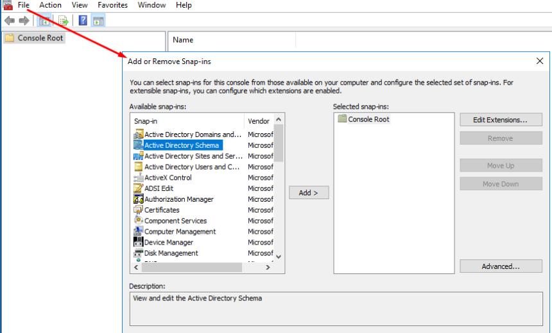Click the Device Manager snap-in icon
552x333 pixels.
[x=139, y=242]
